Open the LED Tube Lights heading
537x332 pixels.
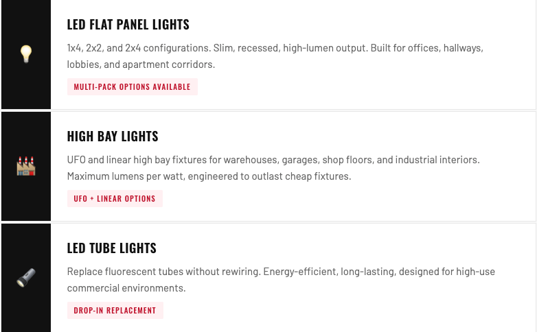pos(112,248)
